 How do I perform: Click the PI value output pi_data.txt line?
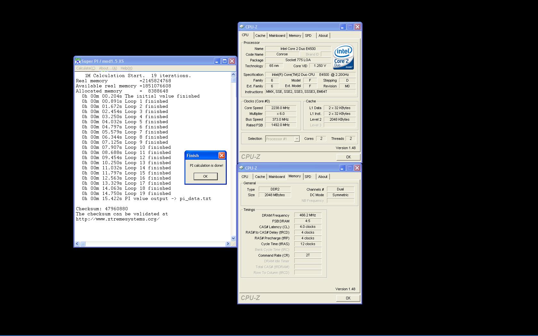click(x=146, y=199)
